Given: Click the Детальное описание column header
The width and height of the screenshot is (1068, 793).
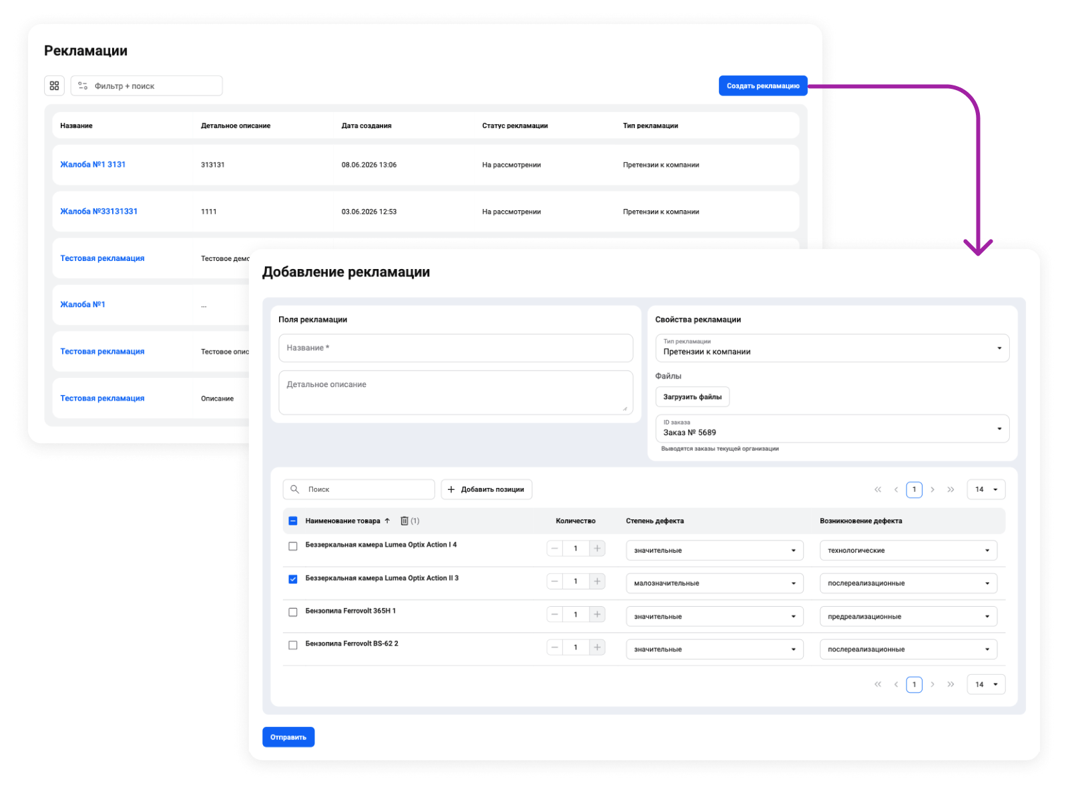Looking at the screenshot, I should coord(236,125).
